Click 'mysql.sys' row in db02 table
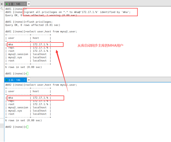This screenshot has height=142, width=171. tap(28, 111)
